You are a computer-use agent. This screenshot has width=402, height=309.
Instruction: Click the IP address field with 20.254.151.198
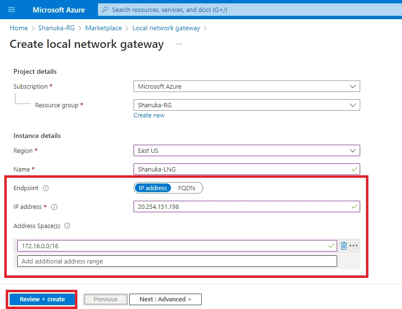click(247, 206)
